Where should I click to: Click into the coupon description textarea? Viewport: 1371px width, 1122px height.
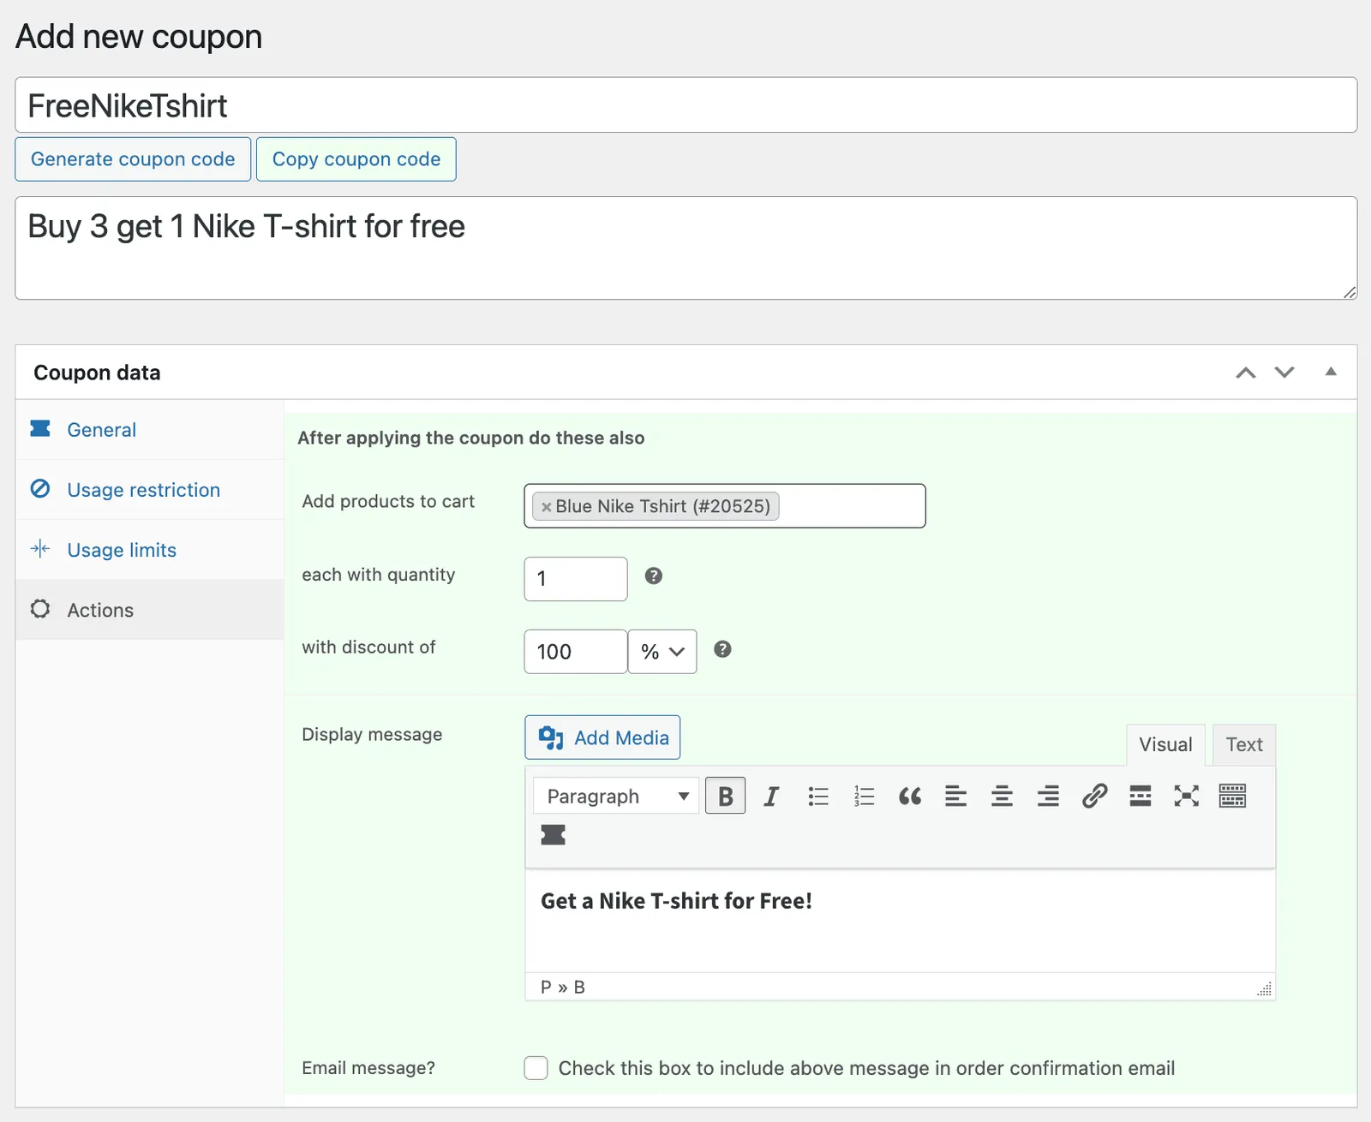tap(685, 248)
